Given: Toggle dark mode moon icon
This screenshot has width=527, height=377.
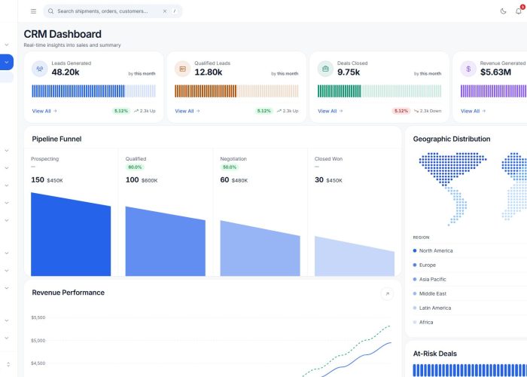Looking at the screenshot, I should (503, 11).
